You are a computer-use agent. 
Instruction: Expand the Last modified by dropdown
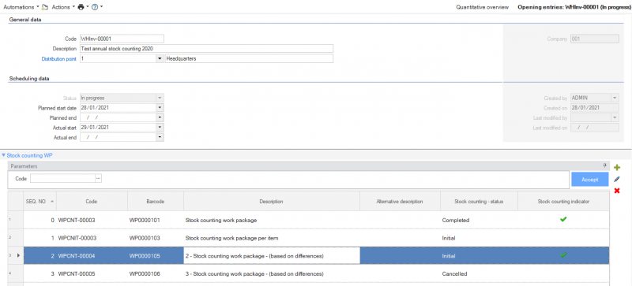[615, 117]
